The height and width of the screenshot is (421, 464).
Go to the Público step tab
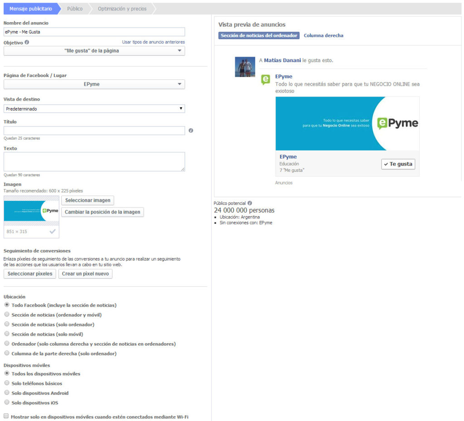coord(75,9)
